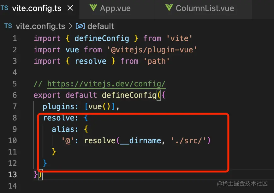
Task: Click the breadcrumb chevron separator
Action: pyautogui.click(x=70, y=26)
